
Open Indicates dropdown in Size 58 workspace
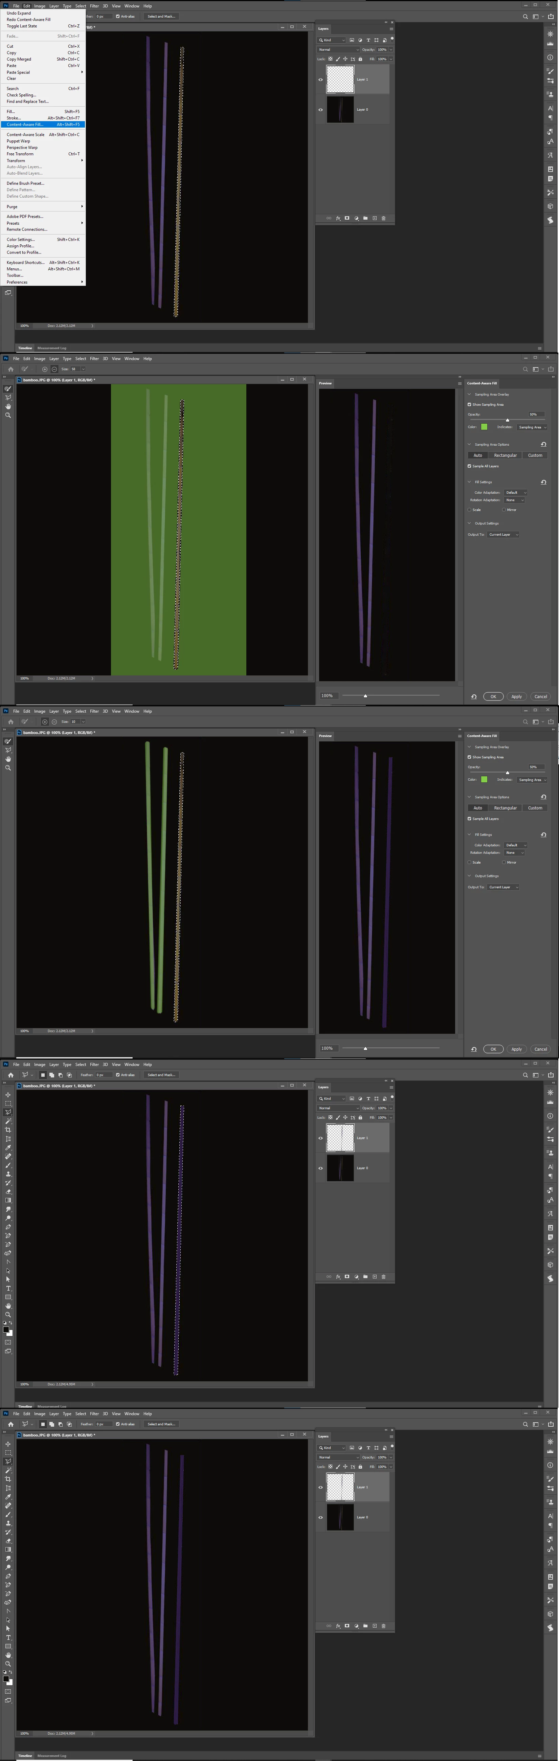[532, 427]
